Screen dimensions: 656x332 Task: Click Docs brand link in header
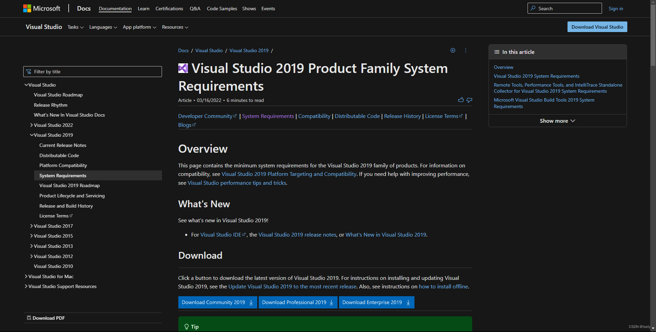[x=84, y=9]
